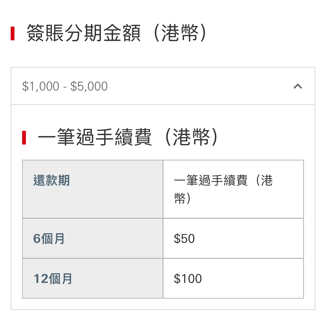Click the red marker beside 簽賬分期金額
This screenshot has width=326, height=326.
(12, 33)
